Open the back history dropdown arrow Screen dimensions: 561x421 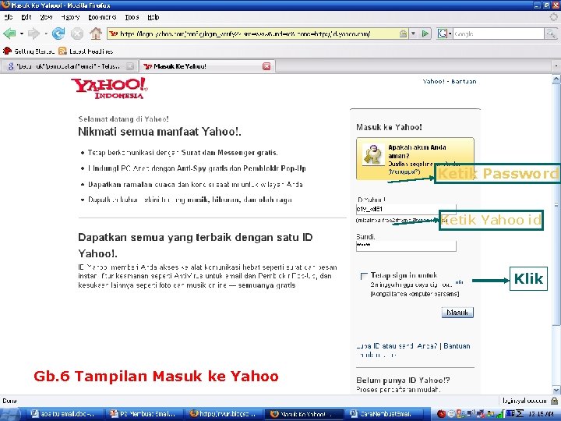pos(22,34)
